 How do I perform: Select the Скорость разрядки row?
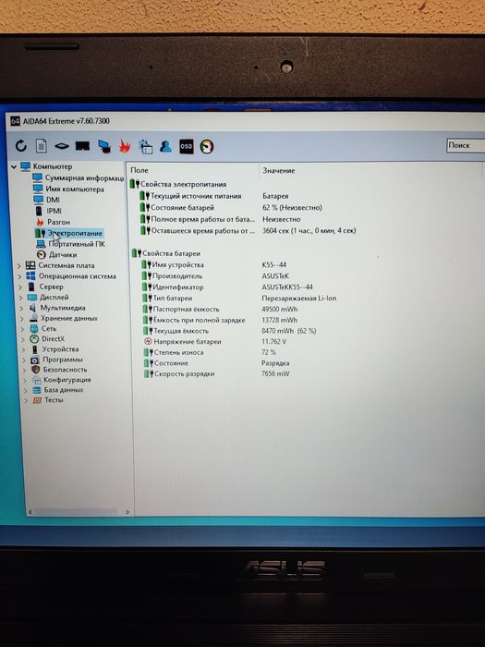click(x=217, y=373)
